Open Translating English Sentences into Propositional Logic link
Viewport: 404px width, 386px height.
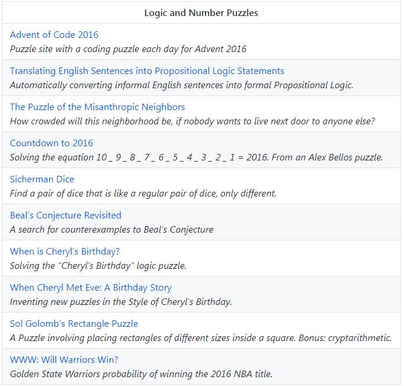[147, 71]
